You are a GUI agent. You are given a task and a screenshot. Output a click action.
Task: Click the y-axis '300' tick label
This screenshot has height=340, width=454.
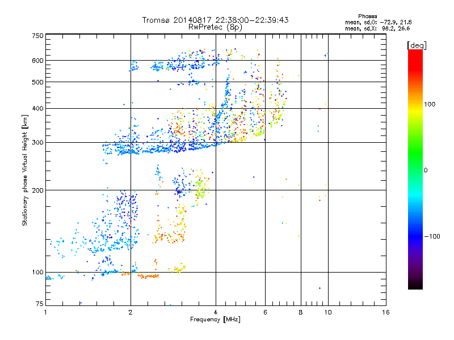click(x=37, y=142)
